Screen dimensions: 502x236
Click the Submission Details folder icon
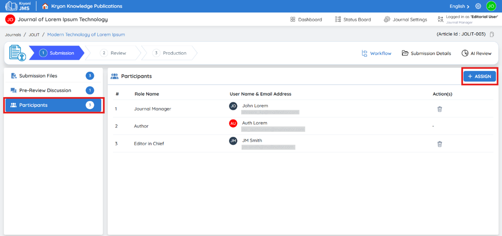(x=405, y=53)
